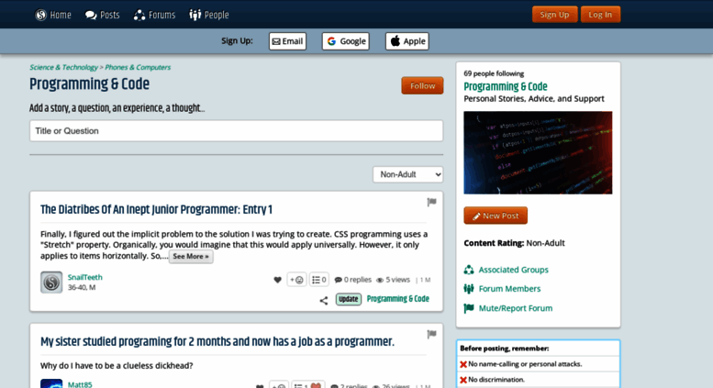
Task: Click the Forum Members people icon
Action: tap(469, 289)
